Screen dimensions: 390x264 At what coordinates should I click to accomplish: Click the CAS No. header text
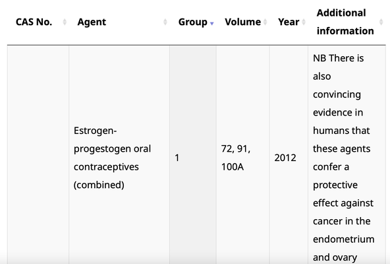[34, 22]
